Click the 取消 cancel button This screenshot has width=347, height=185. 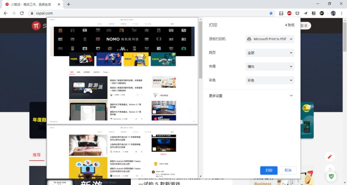pos(288,171)
